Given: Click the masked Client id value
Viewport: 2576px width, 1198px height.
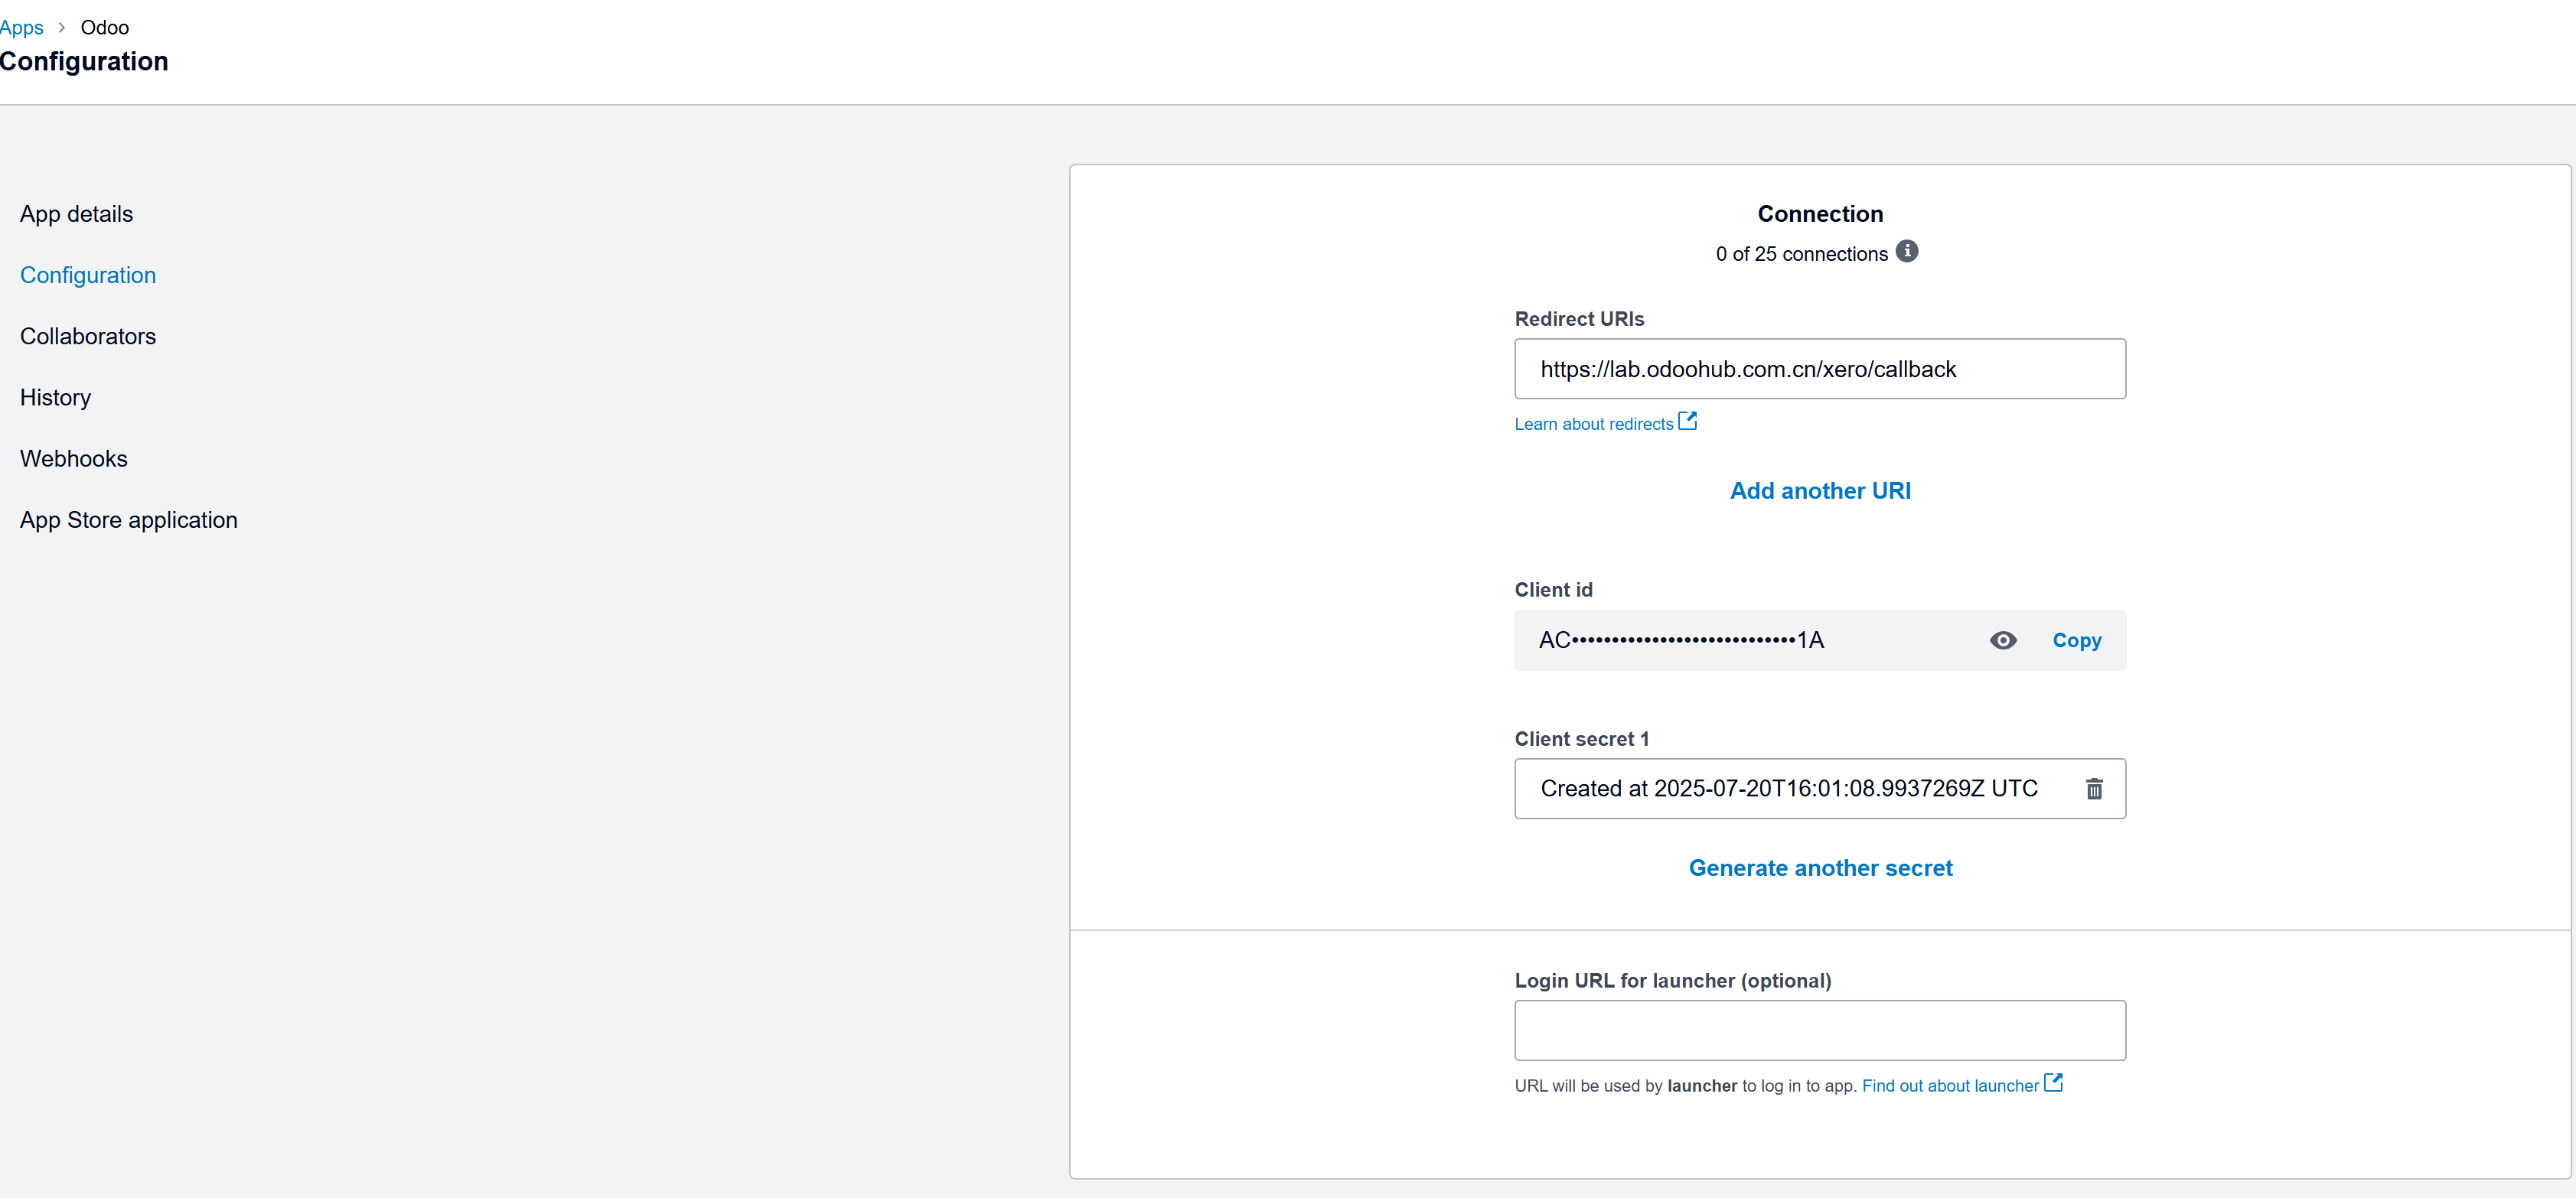Looking at the screenshot, I should (1681, 640).
